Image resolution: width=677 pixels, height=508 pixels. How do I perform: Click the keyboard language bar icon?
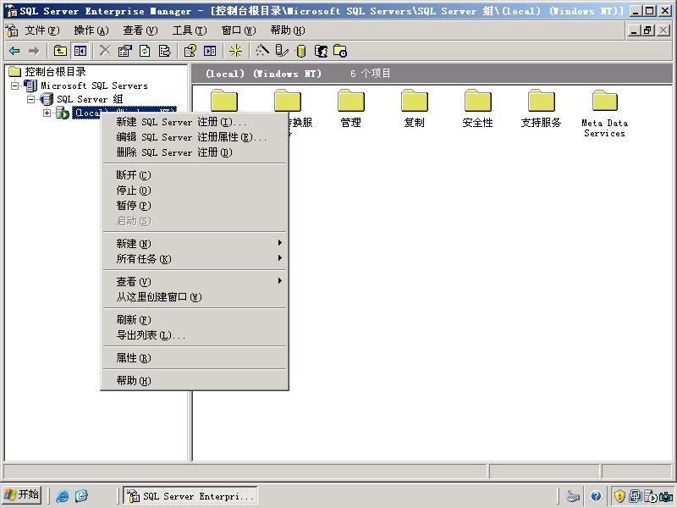[x=573, y=496]
